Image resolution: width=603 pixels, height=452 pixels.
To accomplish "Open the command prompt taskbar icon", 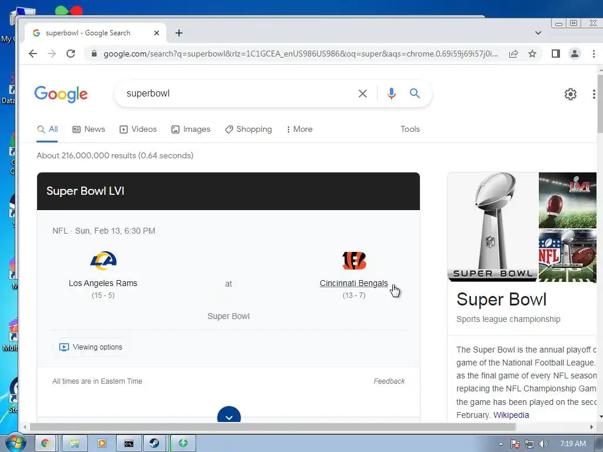I will point(129,444).
